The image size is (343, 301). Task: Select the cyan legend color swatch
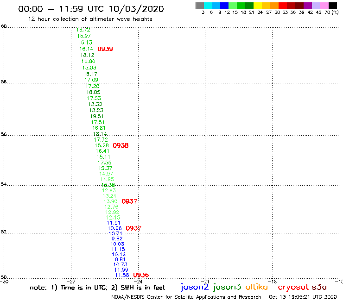[x=208, y=6]
